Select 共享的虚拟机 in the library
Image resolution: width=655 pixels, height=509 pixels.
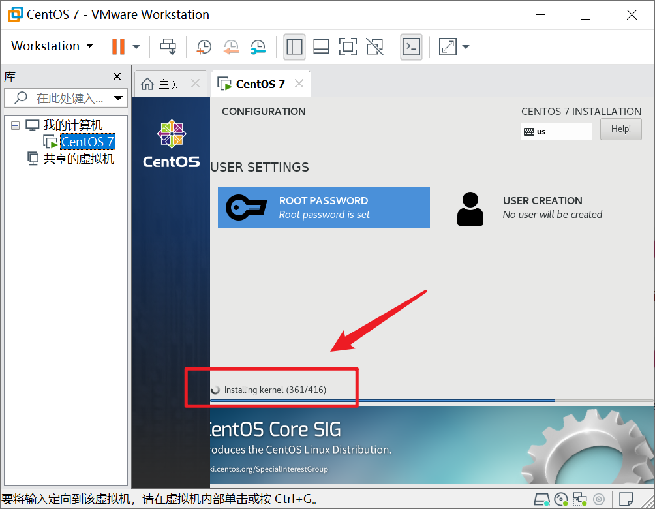[78, 159]
